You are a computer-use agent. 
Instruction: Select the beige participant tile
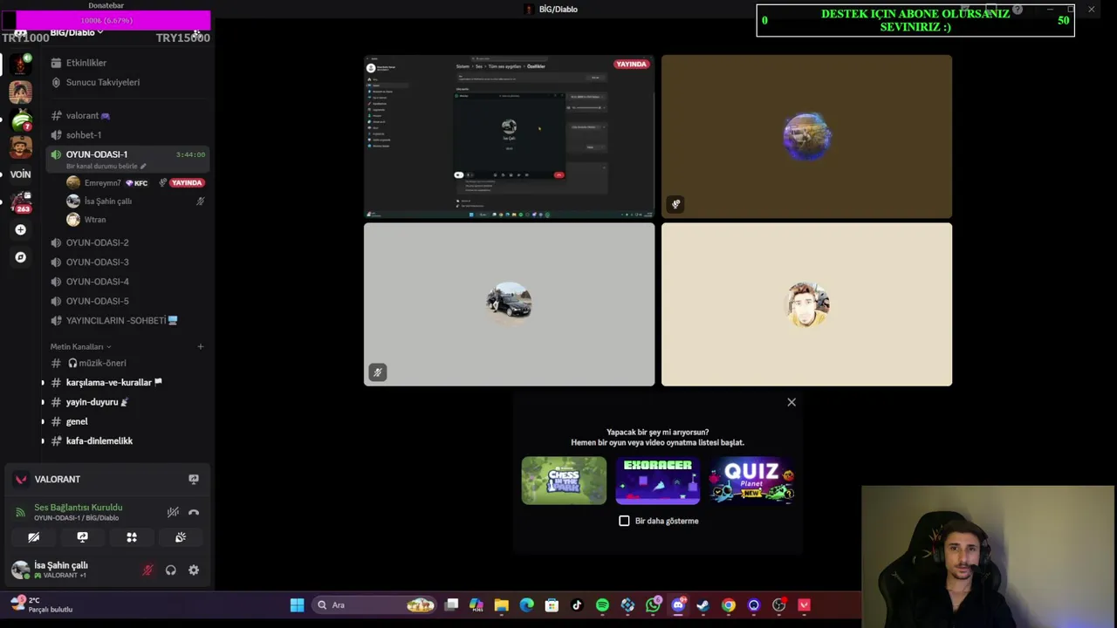pos(806,304)
